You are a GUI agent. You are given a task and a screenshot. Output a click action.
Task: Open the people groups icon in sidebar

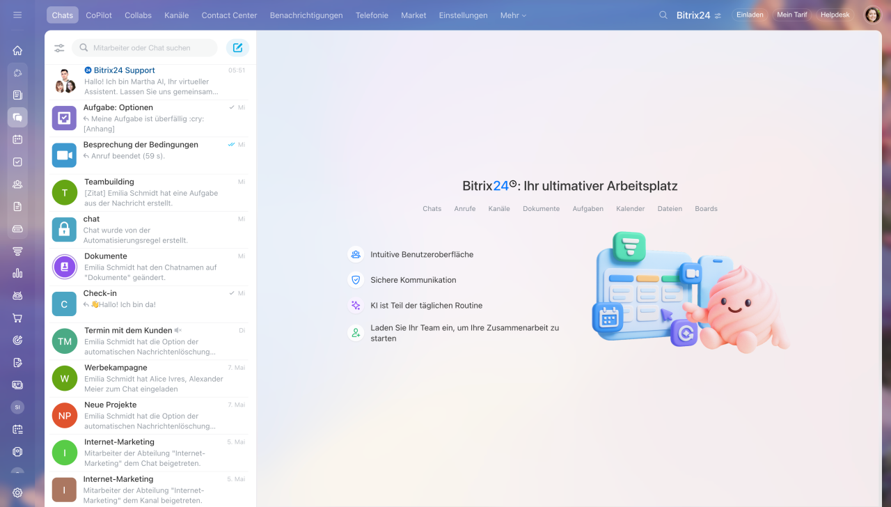pos(17,184)
